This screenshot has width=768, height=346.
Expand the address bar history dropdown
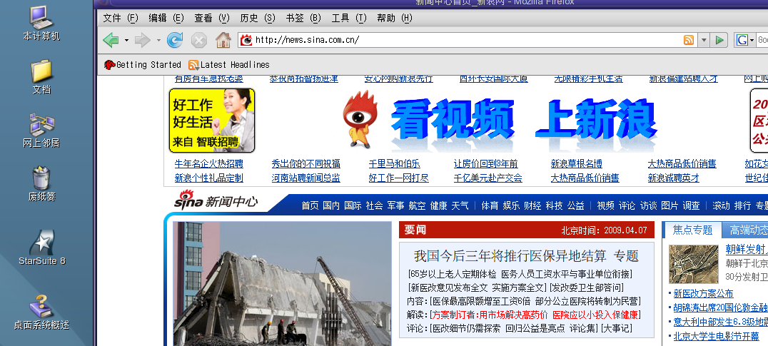point(704,40)
